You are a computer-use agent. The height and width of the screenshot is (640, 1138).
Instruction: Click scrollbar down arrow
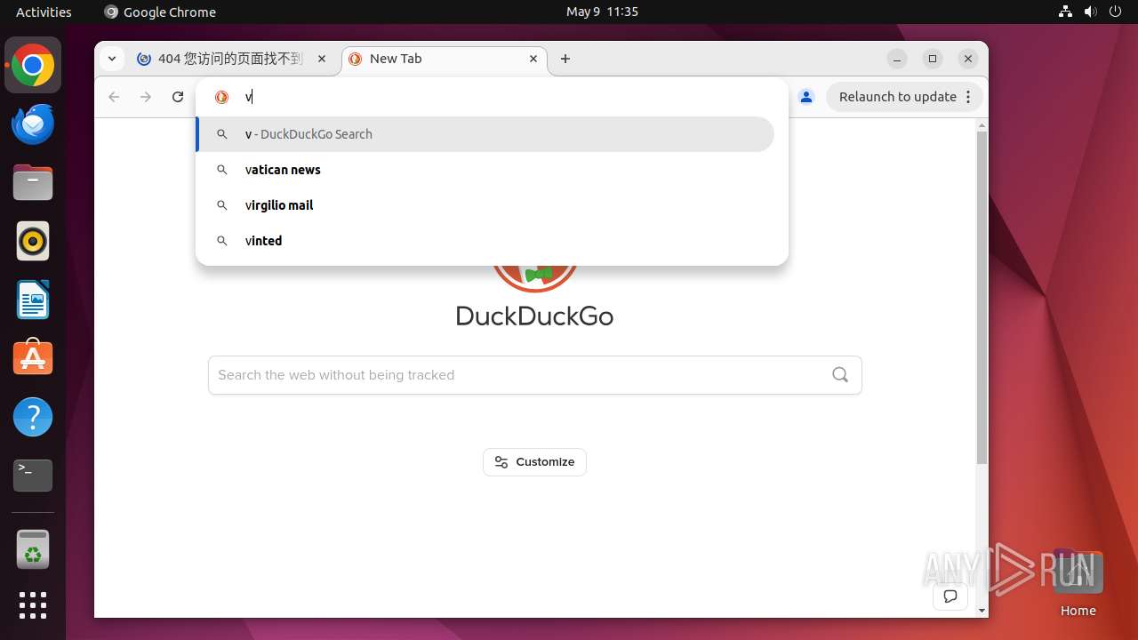[x=982, y=611]
